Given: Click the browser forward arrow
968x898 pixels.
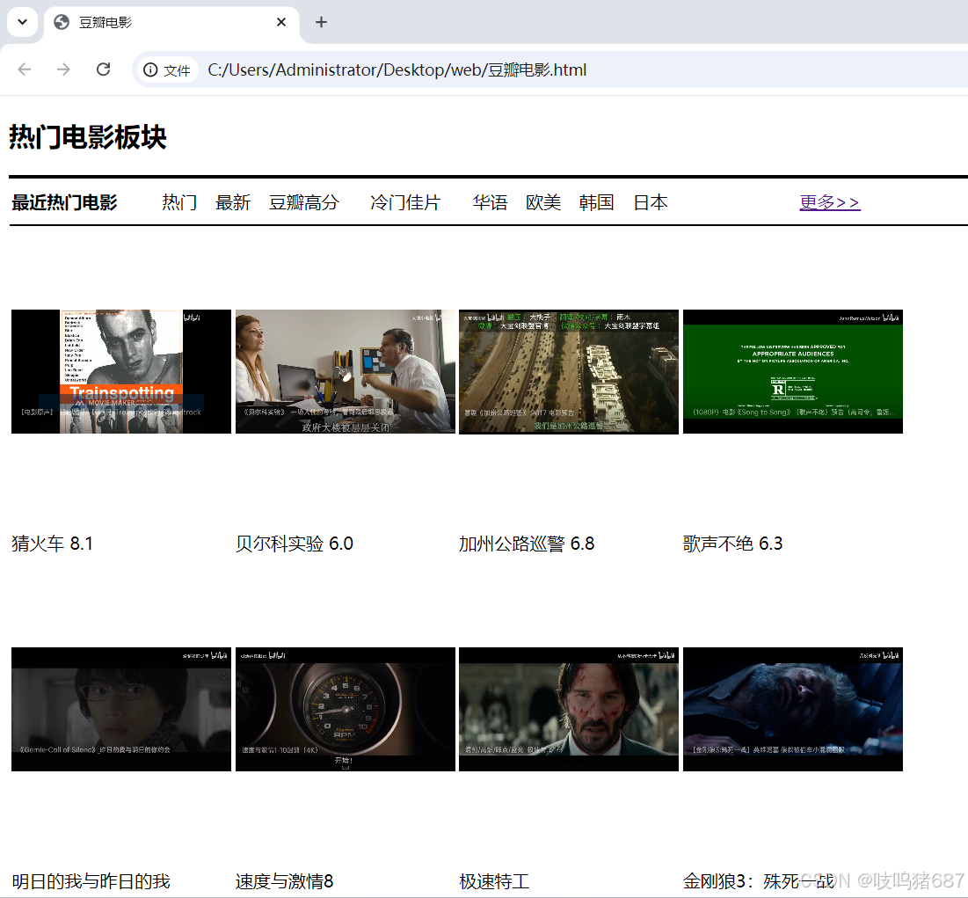Looking at the screenshot, I should 63,69.
